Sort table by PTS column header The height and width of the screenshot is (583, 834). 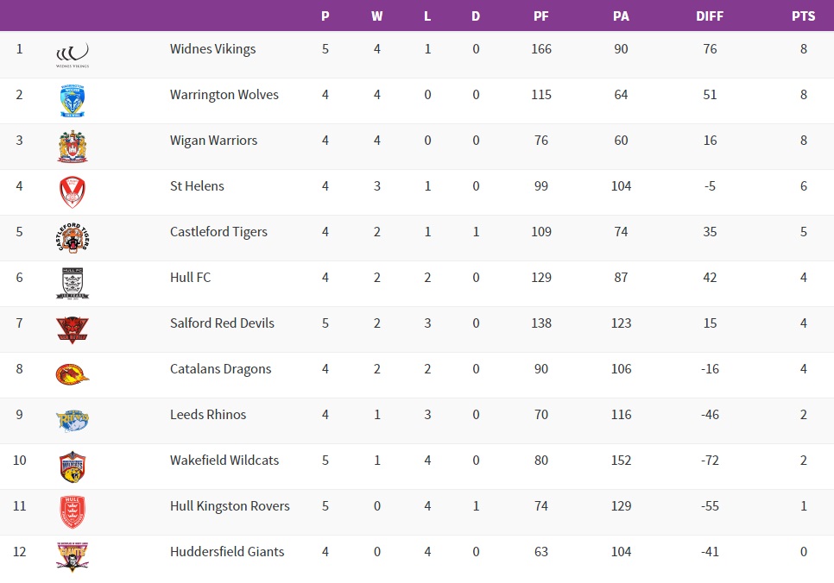pos(803,16)
